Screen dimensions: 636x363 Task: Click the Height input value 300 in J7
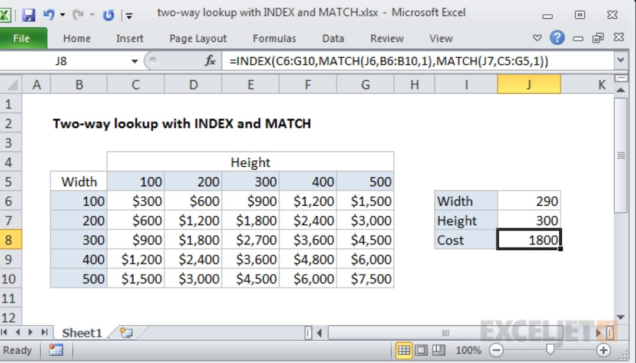(529, 220)
